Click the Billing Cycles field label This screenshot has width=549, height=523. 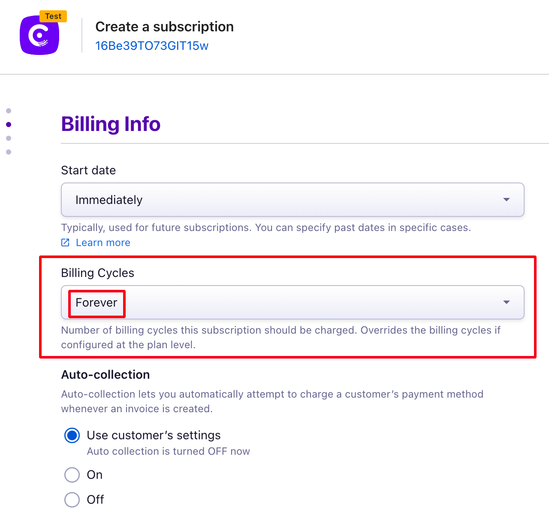[x=98, y=273]
